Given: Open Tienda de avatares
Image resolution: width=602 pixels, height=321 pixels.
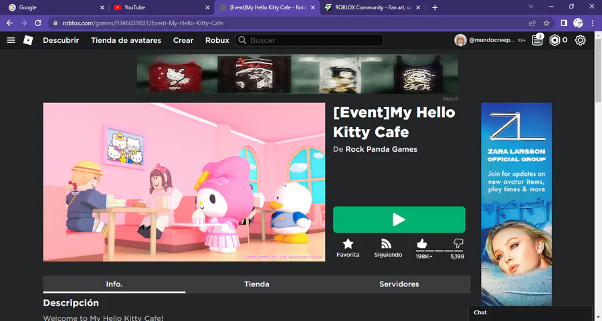Looking at the screenshot, I should tap(126, 40).
